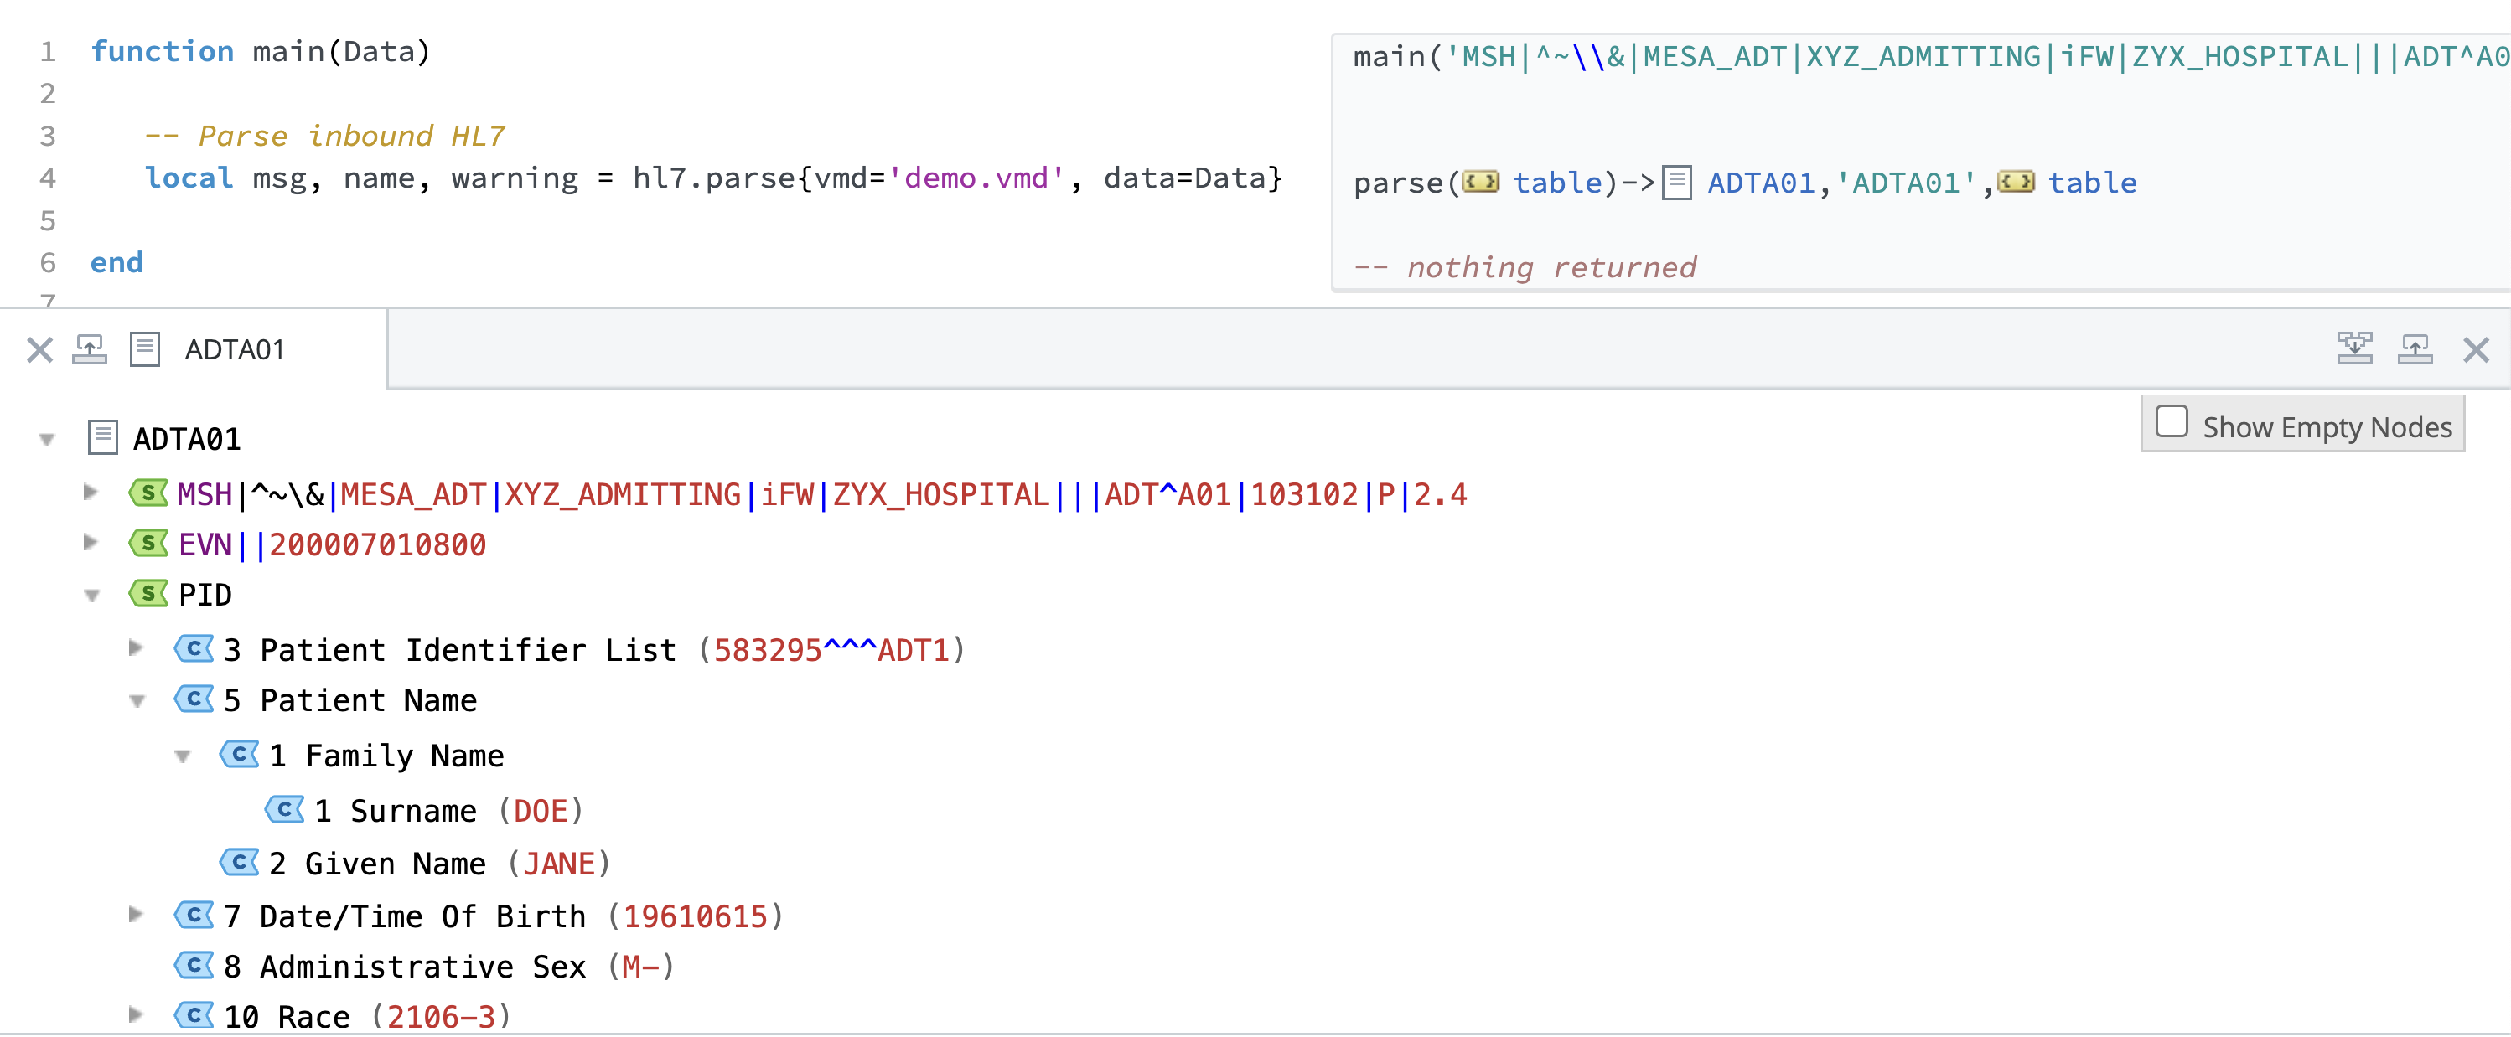This screenshot has width=2511, height=1037.
Task: Expand 7 Date/Time Of Birth
Action: pyautogui.click(x=137, y=913)
